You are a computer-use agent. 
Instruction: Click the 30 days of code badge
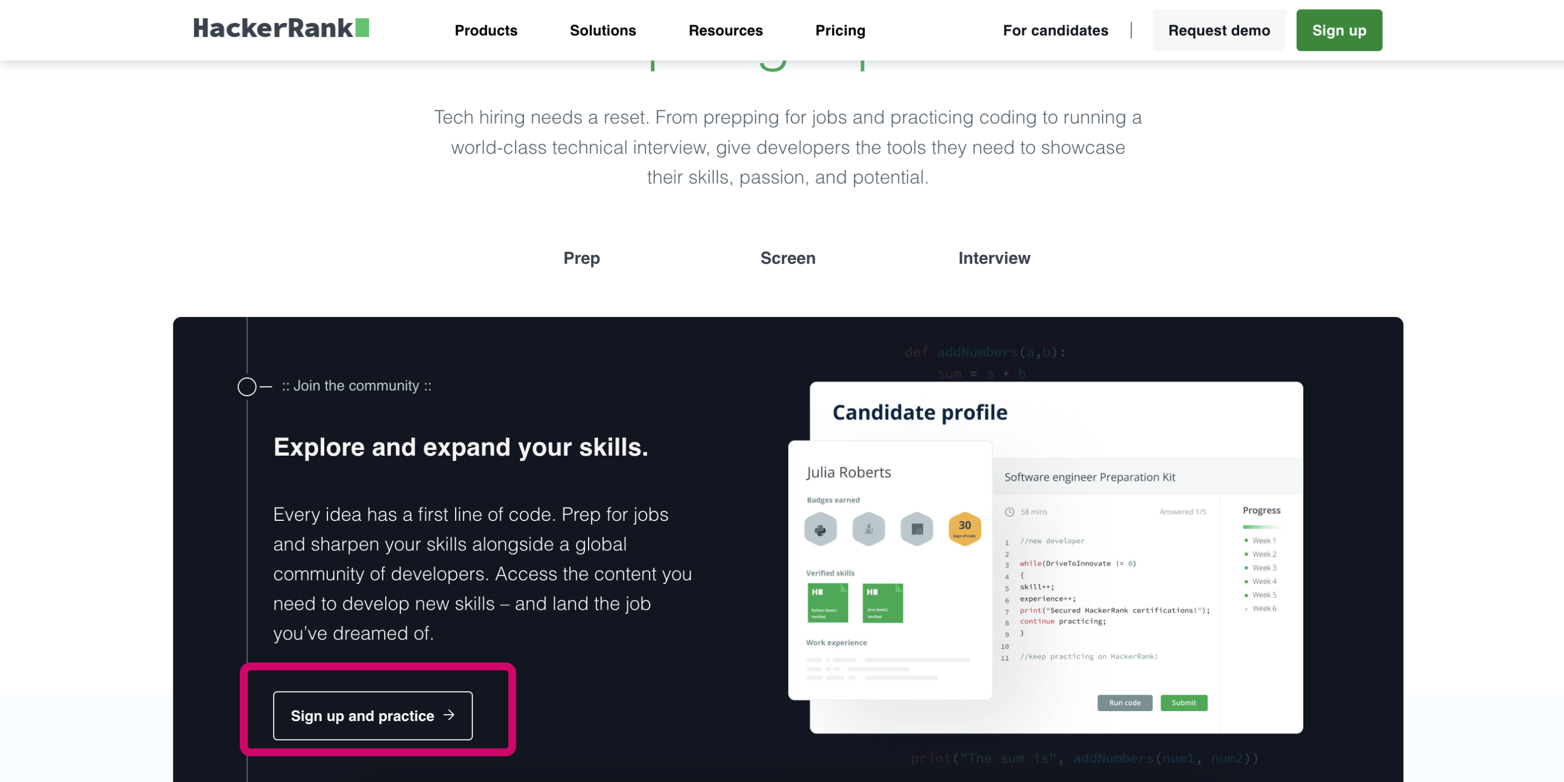pos(965,528)
